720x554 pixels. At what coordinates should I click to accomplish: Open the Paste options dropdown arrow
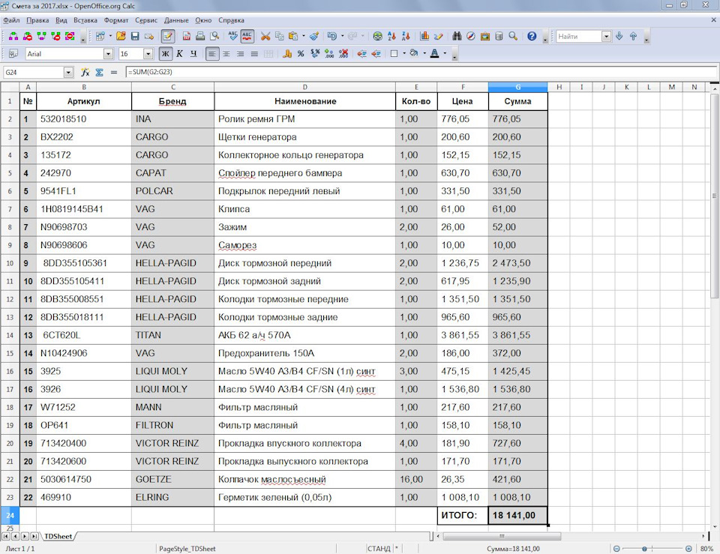pyautogui.click(x=303, y=36)
